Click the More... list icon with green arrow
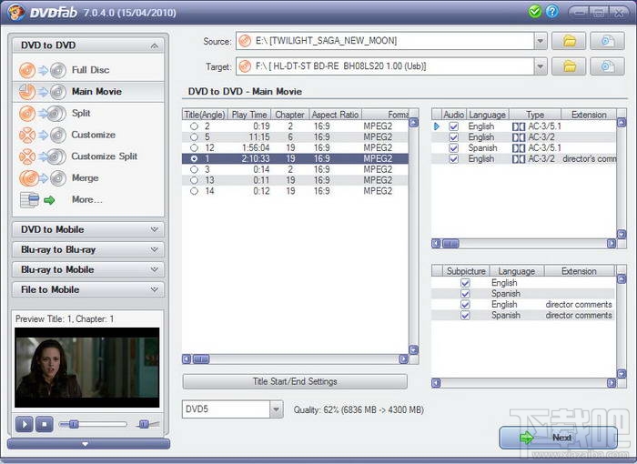Image resolution: width=637 pixels, height=464 pixels. pos(37,200)
